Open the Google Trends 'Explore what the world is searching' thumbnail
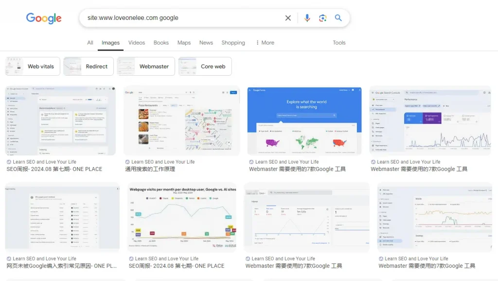 coord(304,120)
